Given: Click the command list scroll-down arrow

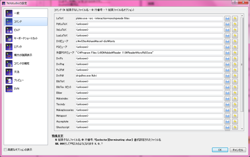Looking at the screenshot, I should [242, 129].
